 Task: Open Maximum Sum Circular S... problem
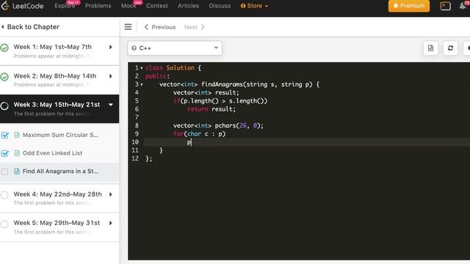click(x=60, y=135)
